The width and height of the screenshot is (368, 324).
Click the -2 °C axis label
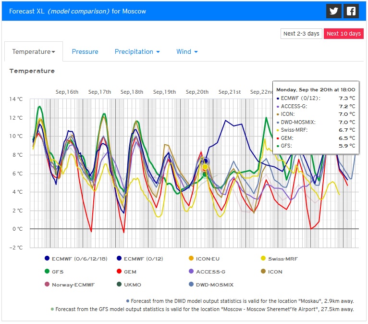coord(16,248)
